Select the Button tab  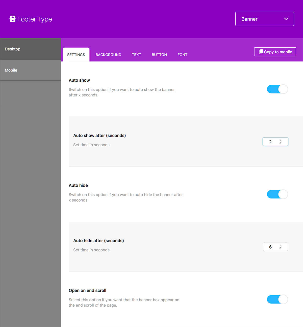pos(159,55)
